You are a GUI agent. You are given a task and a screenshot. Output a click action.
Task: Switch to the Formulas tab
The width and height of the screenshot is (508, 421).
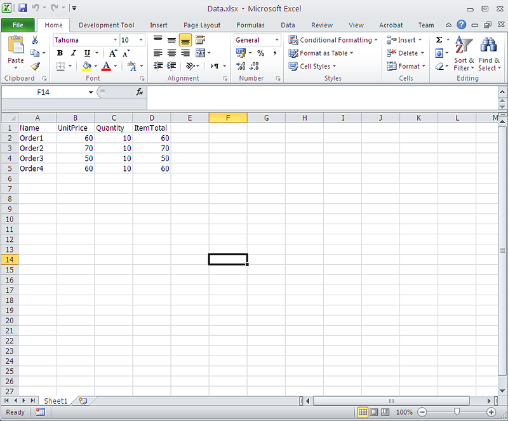point(250,25)
